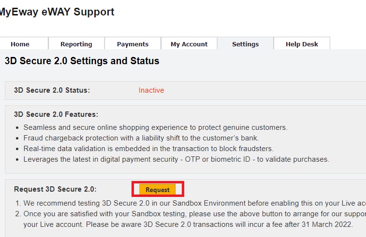Click the red Inactive status text

click(151, 90)
